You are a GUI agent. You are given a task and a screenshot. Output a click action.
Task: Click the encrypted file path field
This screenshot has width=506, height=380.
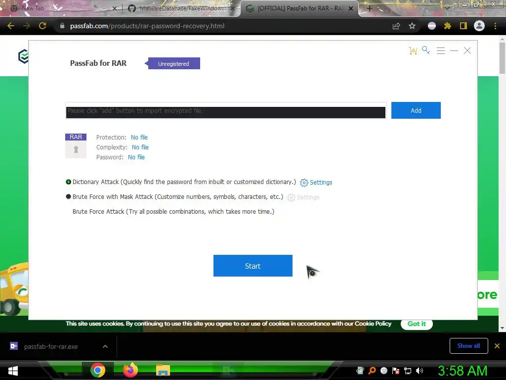coord(226,110)
